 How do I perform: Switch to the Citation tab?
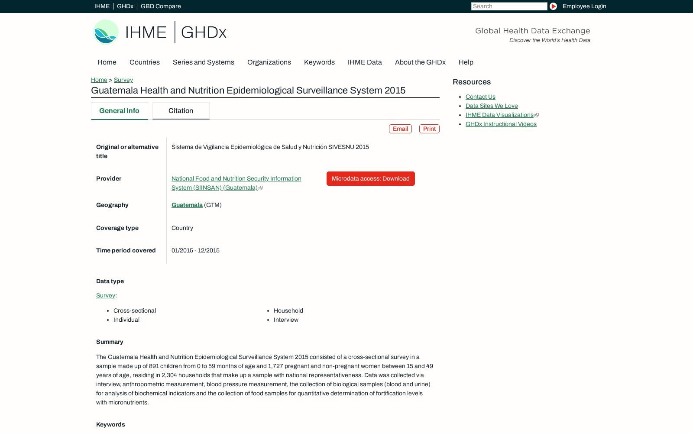[181, 111]
